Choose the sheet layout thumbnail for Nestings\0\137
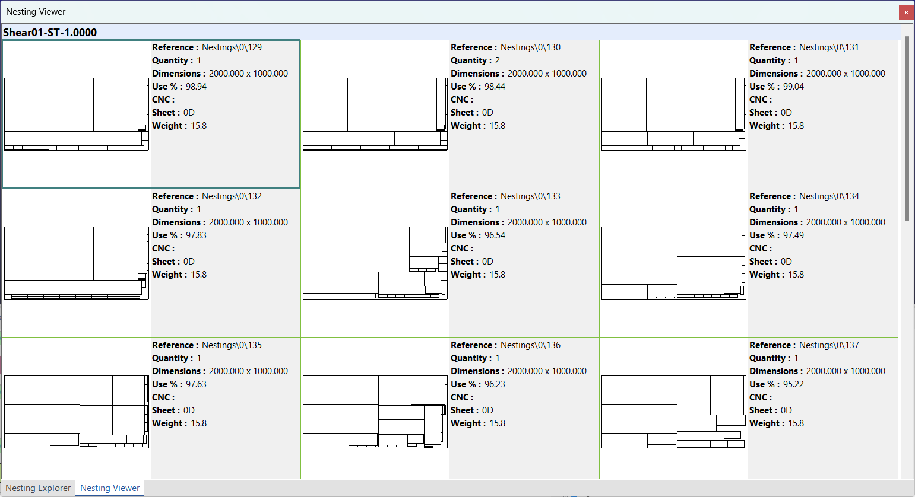The image size is (915, 497). click(x=674, y=412)
